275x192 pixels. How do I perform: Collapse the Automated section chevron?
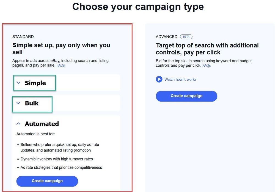18,124
